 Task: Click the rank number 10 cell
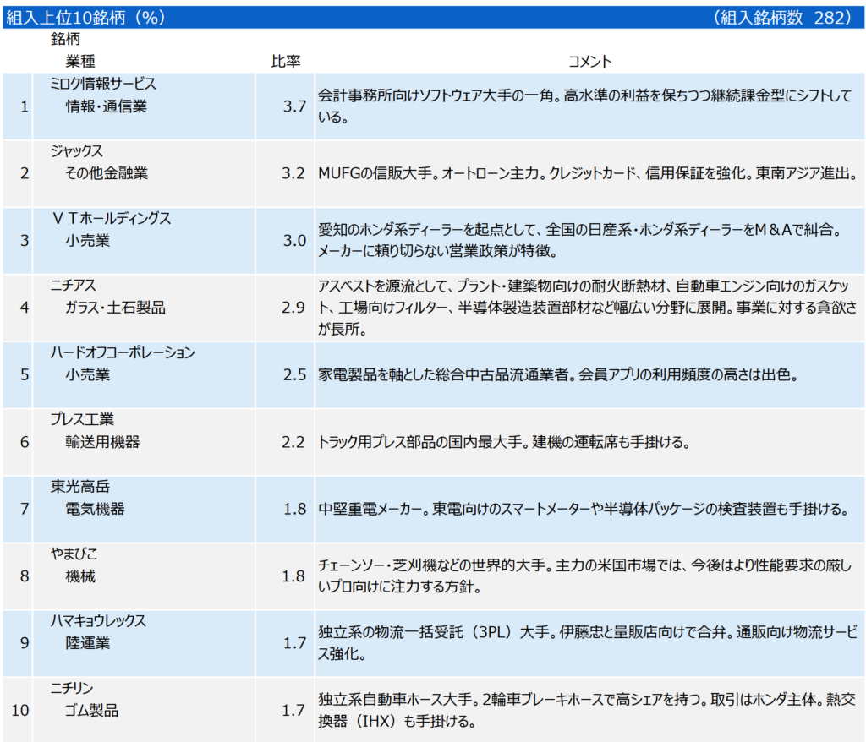[x=20, y=711]
